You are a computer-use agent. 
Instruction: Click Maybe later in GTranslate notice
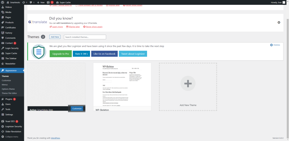(x=73, y=27)
